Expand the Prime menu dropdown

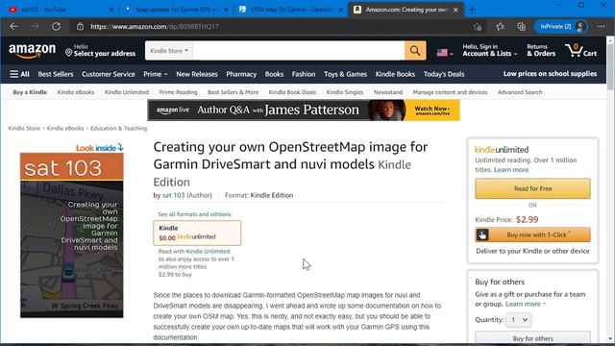click(156, 74)
